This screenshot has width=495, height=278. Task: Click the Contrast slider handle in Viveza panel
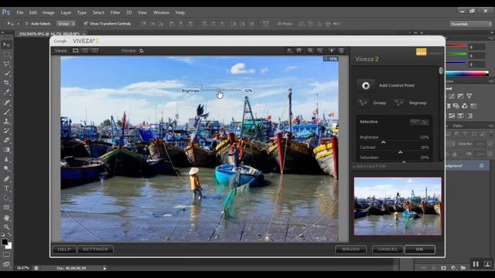pos(401,152)
